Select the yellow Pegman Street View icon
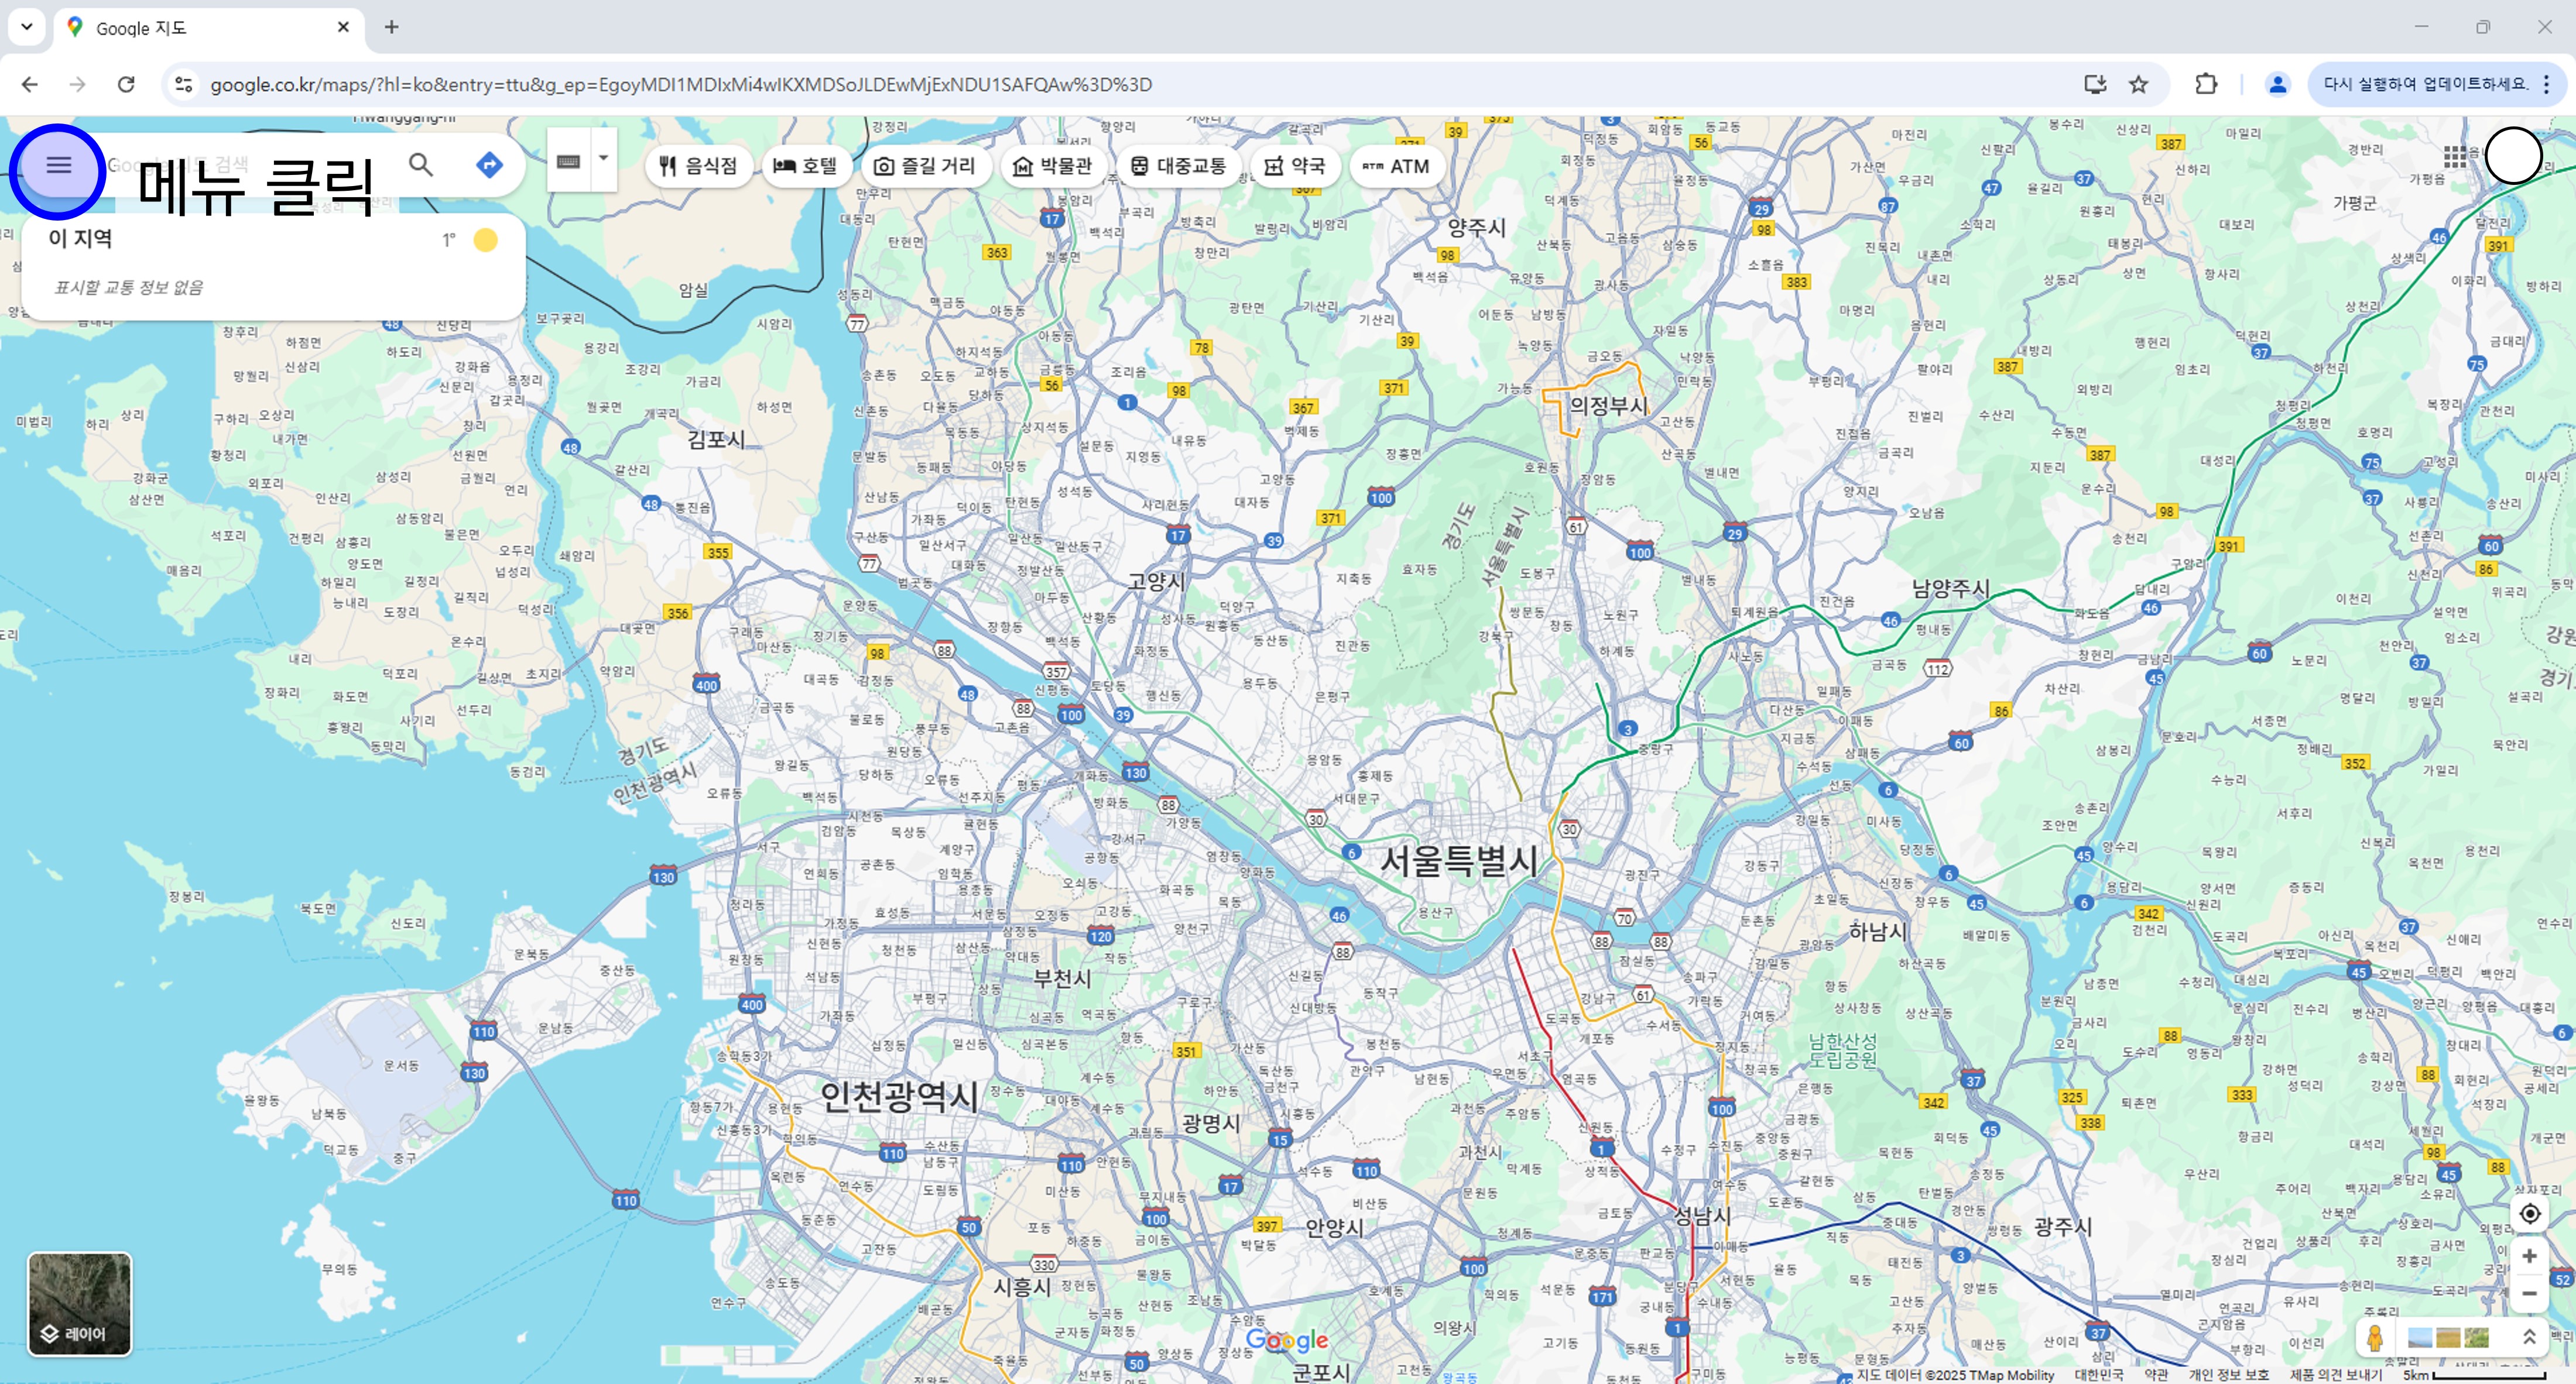The width and height of the screenshot is (2576, 1384). (2375, 1337)
